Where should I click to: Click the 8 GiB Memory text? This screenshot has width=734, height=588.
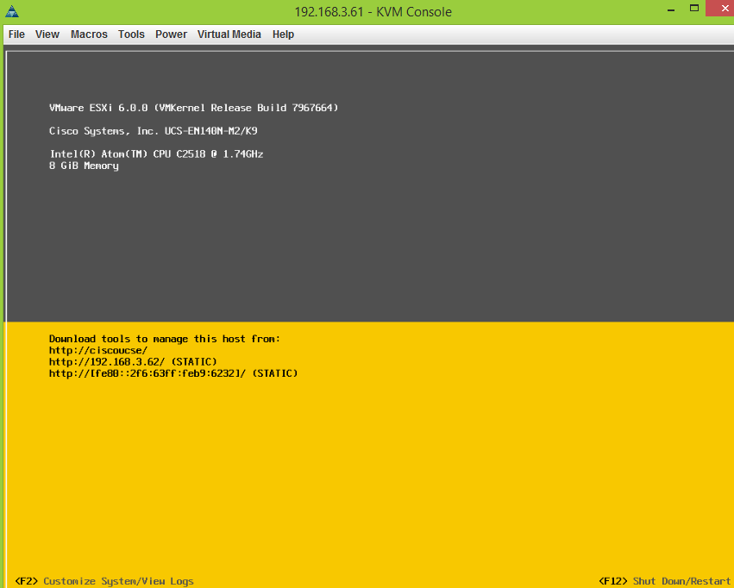[84, 166]
